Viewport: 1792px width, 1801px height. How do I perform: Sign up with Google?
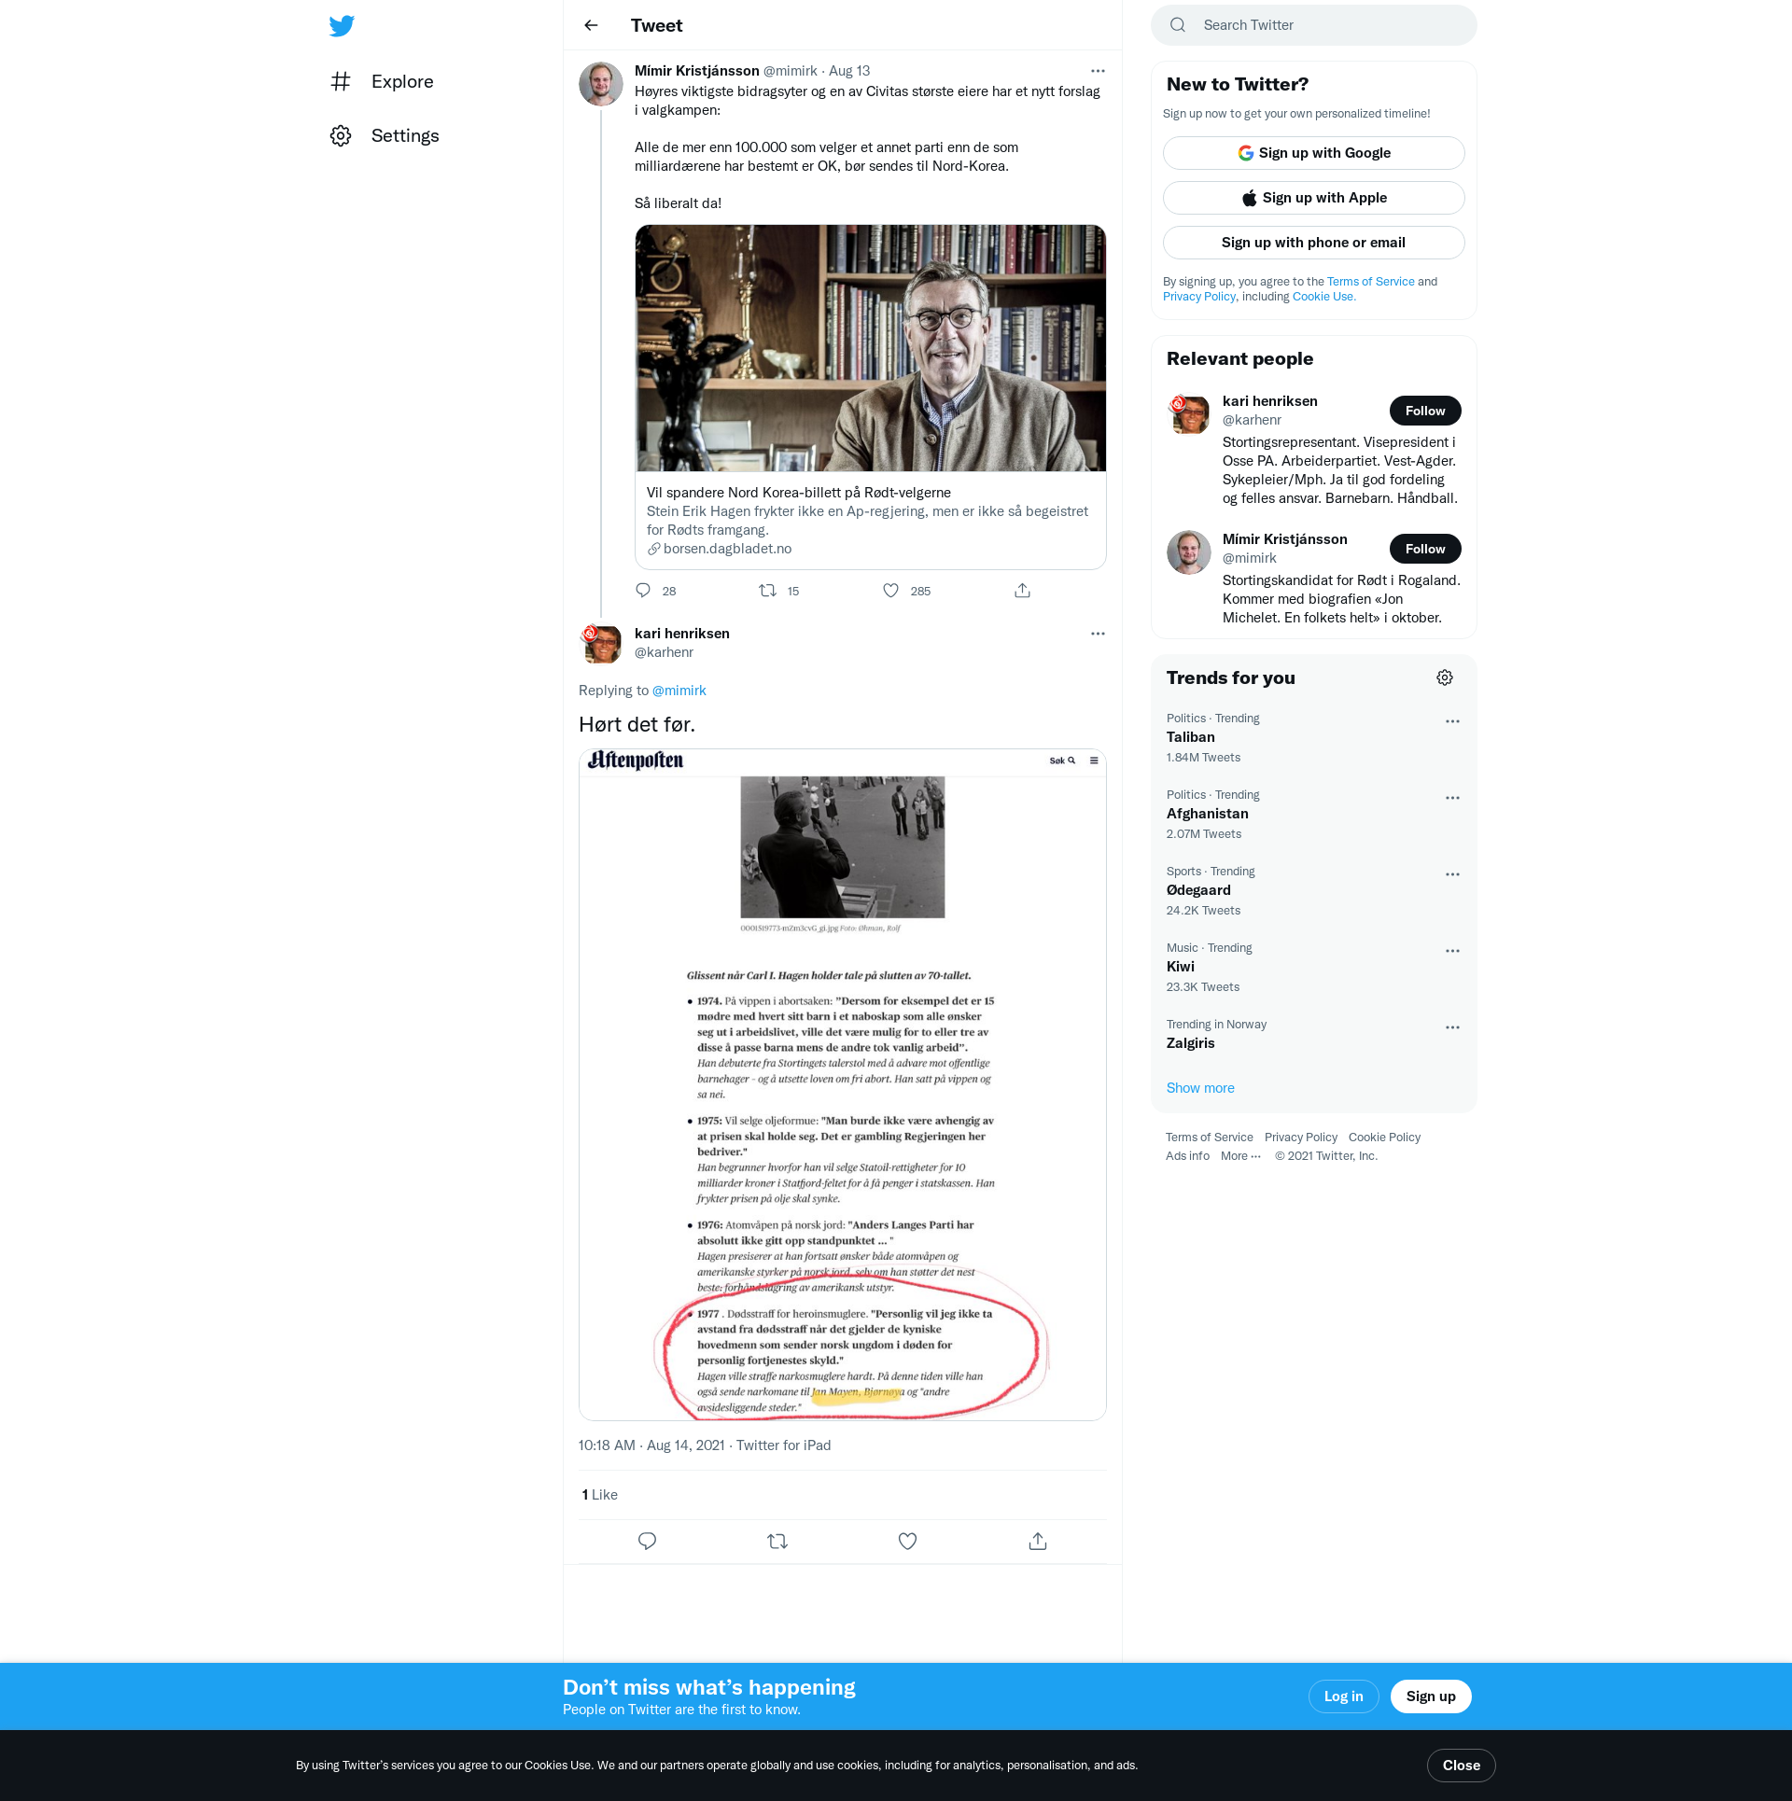click(1313, 153)
